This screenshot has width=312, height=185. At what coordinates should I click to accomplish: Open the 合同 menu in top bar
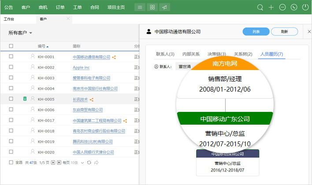(x=95, y=7)
